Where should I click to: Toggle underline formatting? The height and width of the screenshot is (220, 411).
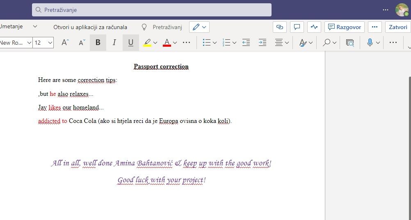[131, 43]
